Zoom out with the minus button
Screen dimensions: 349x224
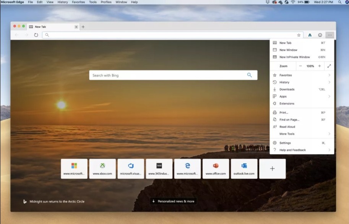[x=300, y=66]
